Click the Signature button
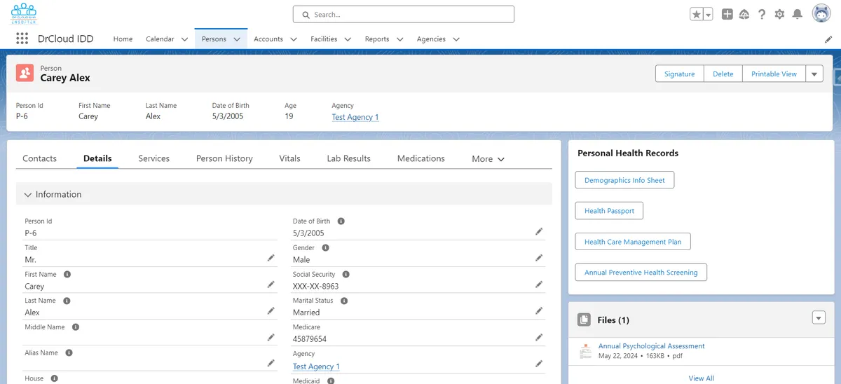This screenshot has height=384, width=841. pyautogui.click(x=679, y=74)
